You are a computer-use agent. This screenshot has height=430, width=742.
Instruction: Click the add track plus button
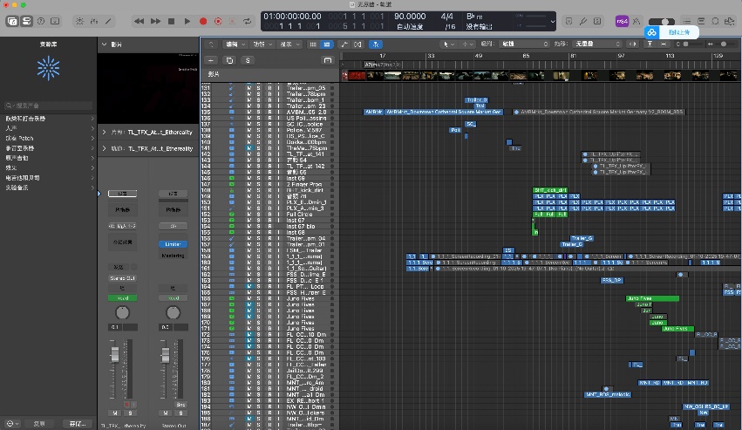209,60
